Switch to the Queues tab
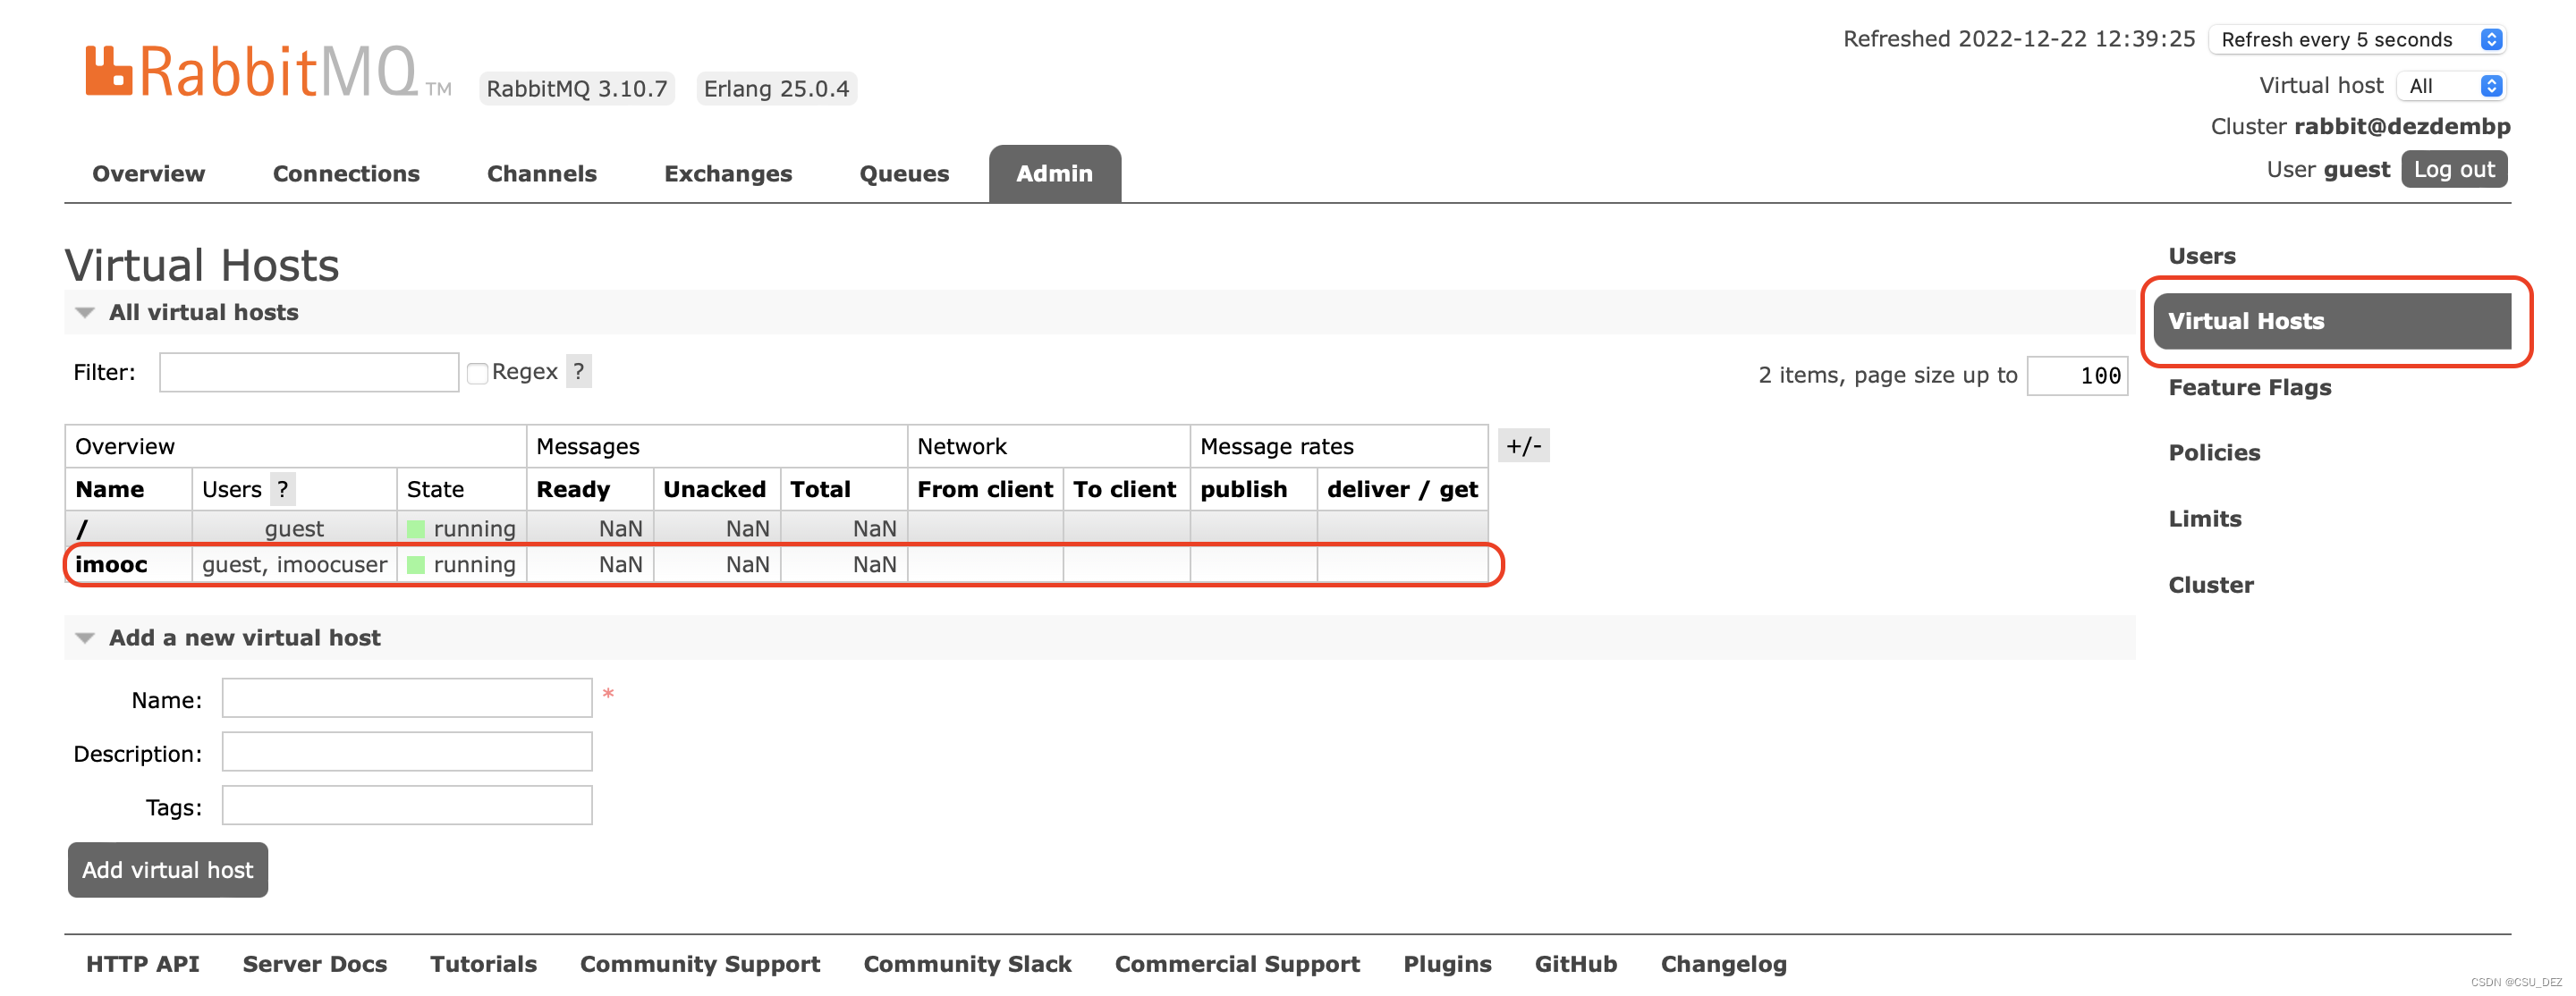The width and height of the screenshot is (2576, 996). pos(903,174)
